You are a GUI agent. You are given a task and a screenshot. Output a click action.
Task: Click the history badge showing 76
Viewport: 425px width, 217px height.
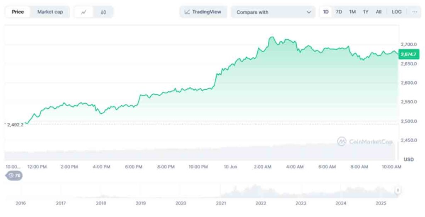[15, 176]
